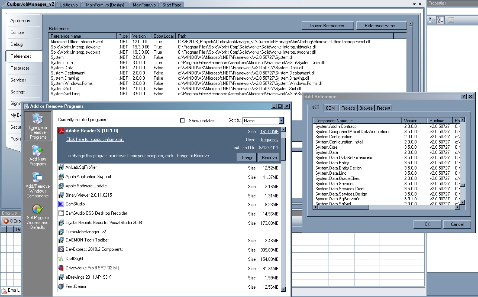478x297 pixels.
Task: Click Cancel in Add Reference dialog
Action: click(x=457, y=224)
